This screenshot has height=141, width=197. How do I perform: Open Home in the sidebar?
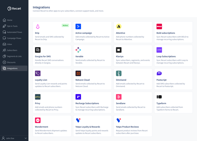tap(14, 20)
